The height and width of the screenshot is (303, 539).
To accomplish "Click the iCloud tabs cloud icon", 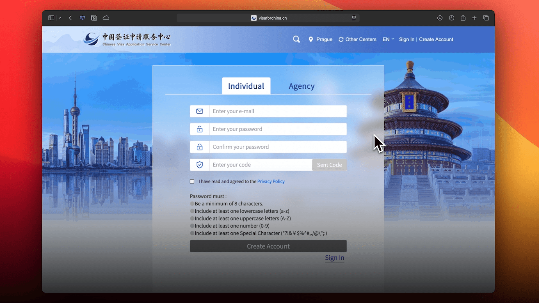I will click(x=106, y=18).
